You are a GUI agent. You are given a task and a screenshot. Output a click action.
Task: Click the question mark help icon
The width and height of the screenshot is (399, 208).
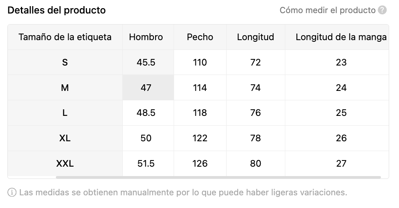tap(382, 10)
